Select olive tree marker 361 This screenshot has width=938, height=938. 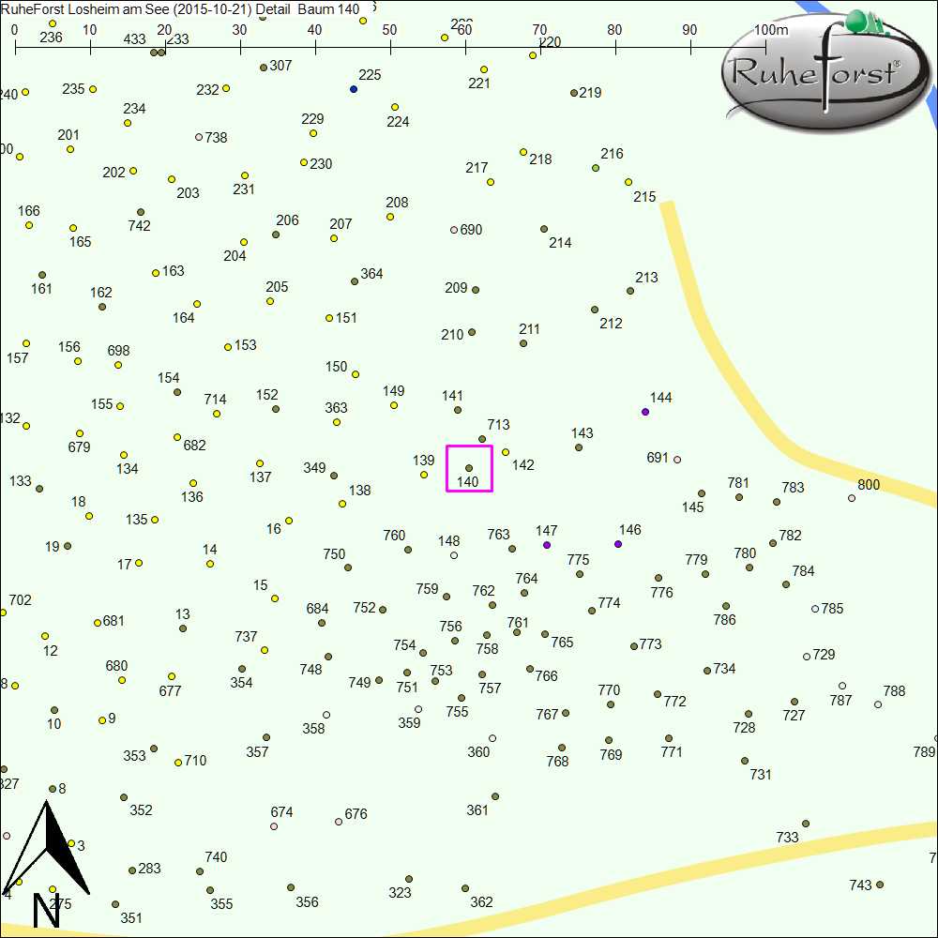coord(495,796)
